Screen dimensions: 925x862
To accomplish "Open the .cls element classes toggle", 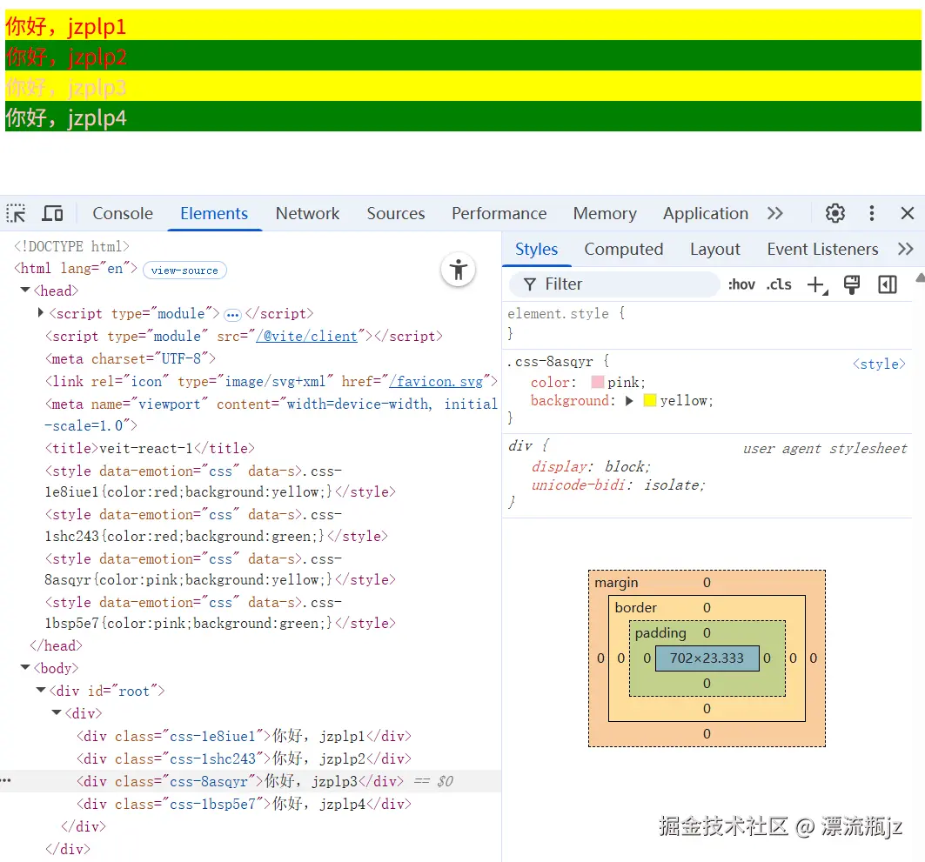I will [779, 284].
